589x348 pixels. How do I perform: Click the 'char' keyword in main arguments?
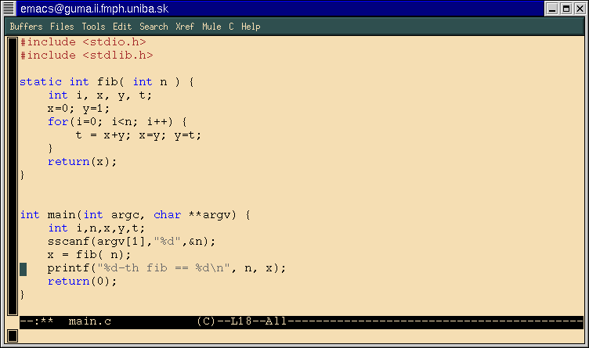tap(167, 215)
